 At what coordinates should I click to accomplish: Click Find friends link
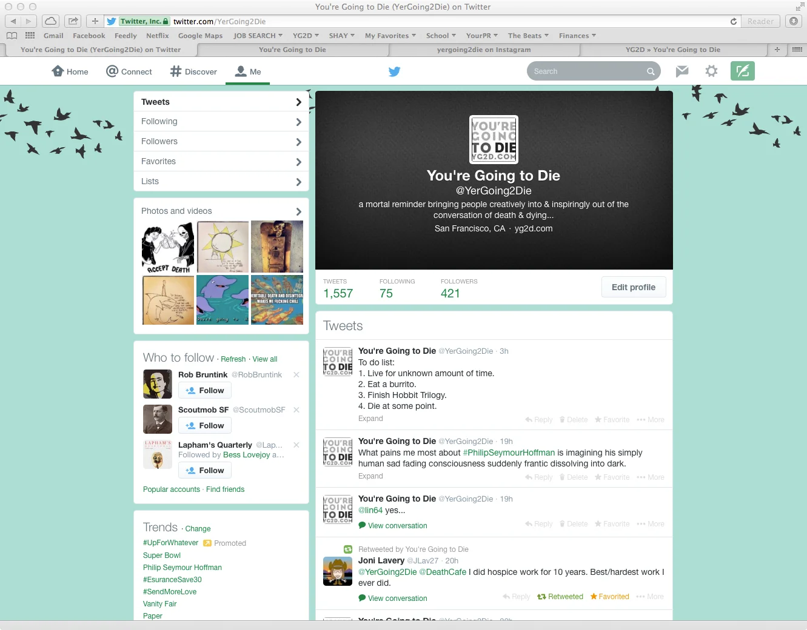click(226, 489)
